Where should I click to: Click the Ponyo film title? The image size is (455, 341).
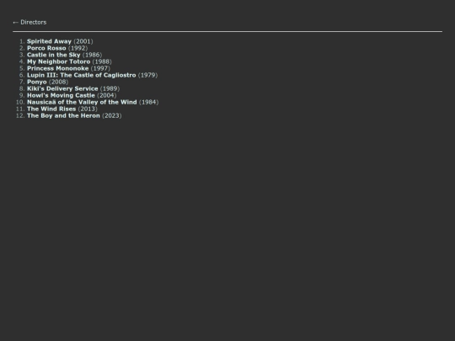[x=37, y=82]
